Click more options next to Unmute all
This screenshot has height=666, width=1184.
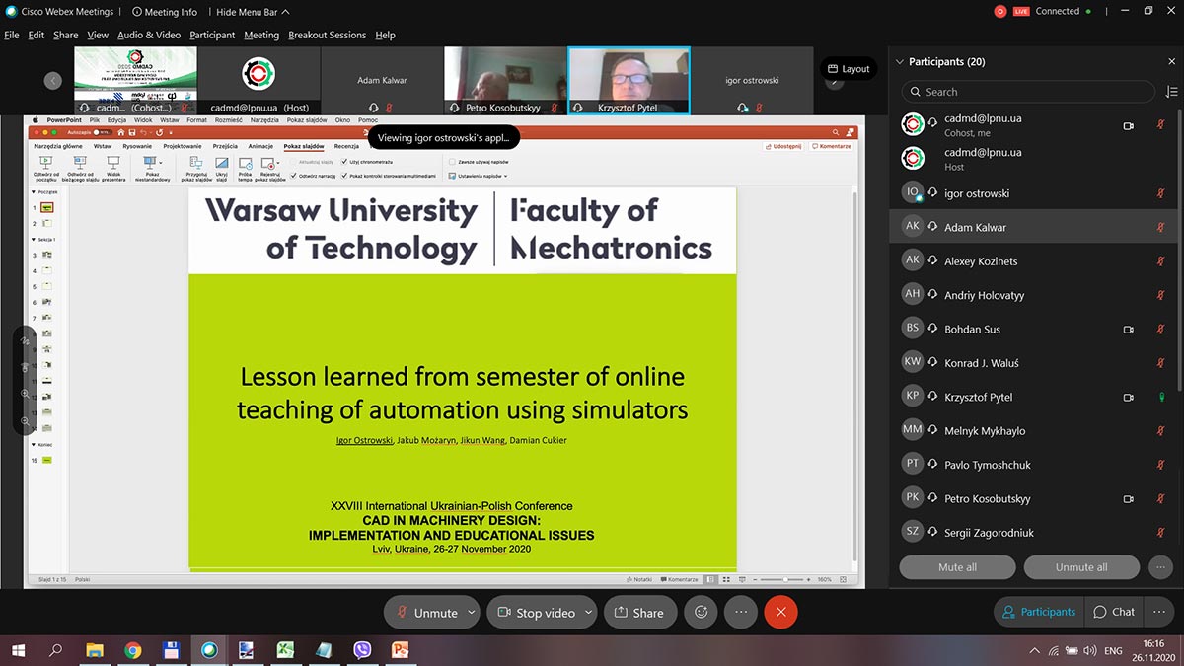(x=1160, y=567)
